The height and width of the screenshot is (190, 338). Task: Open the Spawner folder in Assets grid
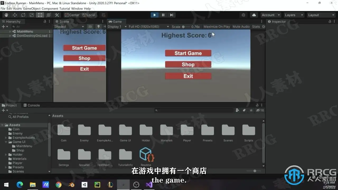tap(84, 158)
